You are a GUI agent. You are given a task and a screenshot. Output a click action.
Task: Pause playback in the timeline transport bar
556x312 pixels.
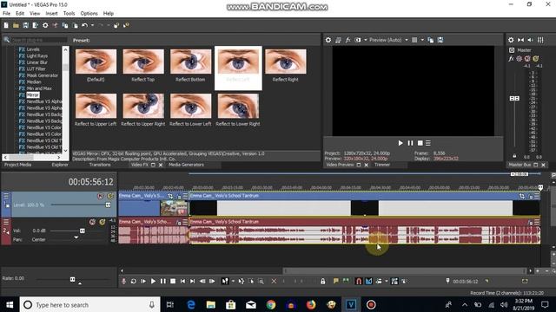(162, 281)
